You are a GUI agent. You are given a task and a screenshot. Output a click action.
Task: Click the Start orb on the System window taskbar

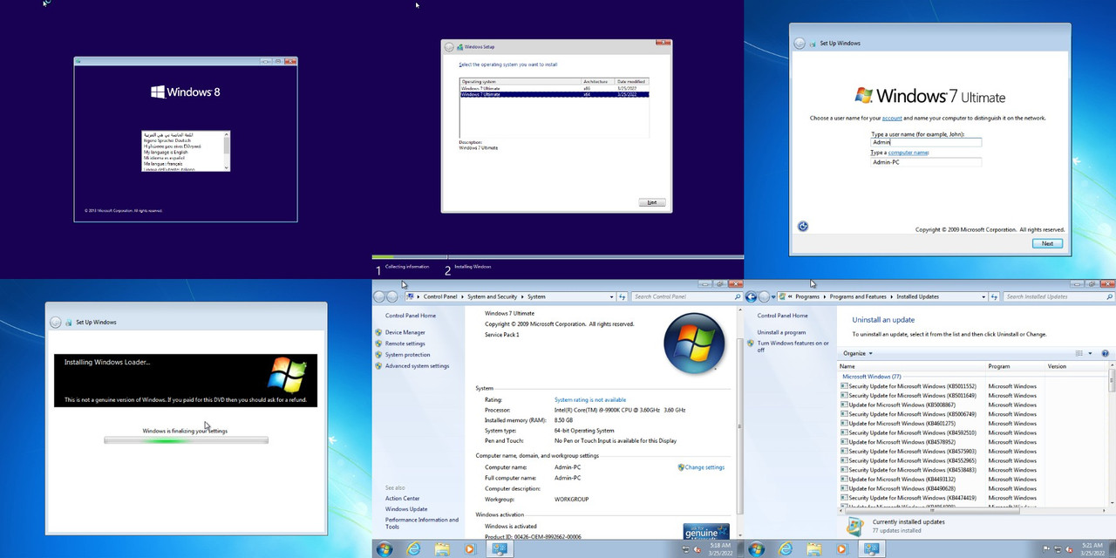pyautogui.click(x=384, y=549)
